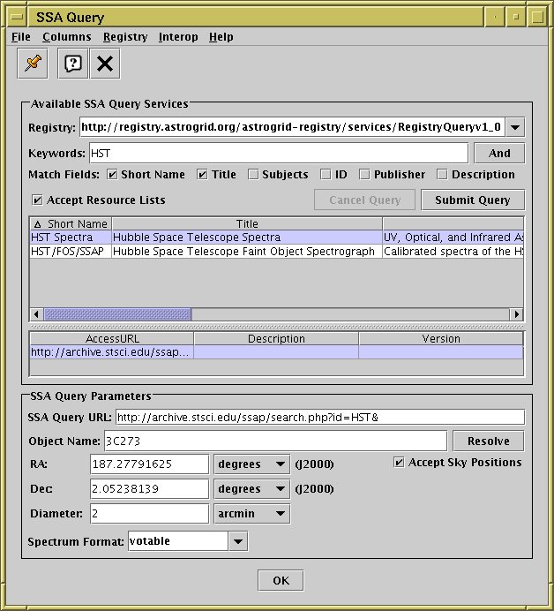
Task: Toggle Accept Sky Positions checkbox
Action: [399, 463]
